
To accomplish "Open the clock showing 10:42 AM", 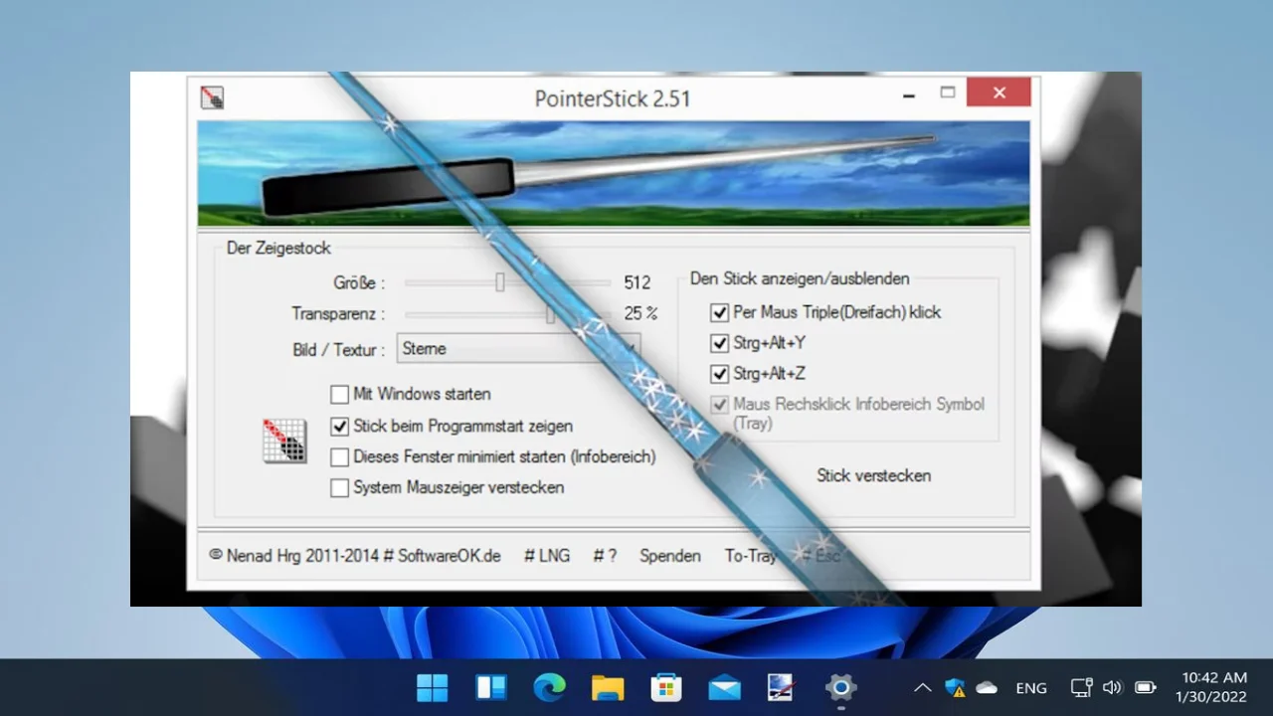I will [x=1210, y=687].
